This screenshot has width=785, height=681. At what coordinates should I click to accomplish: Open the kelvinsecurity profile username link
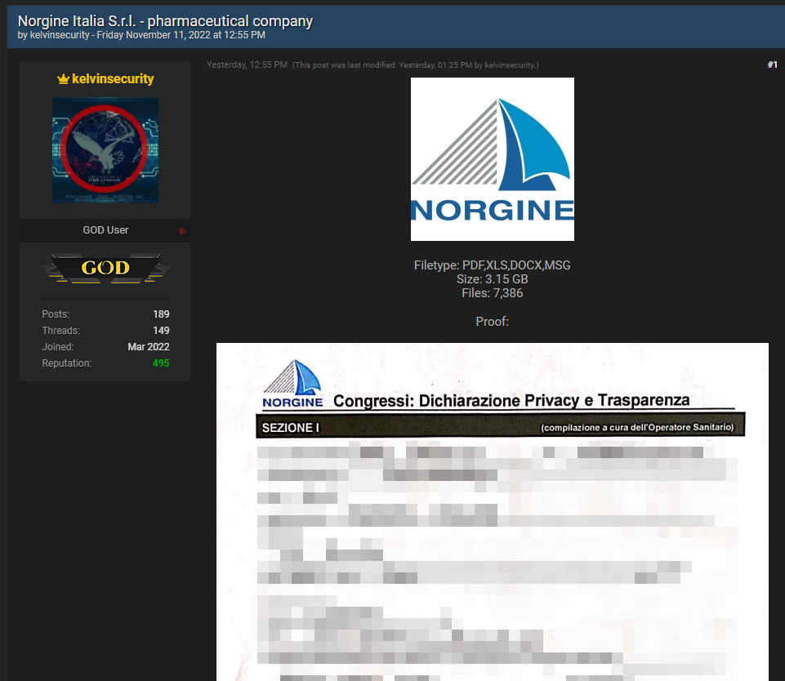pos(113,79)
